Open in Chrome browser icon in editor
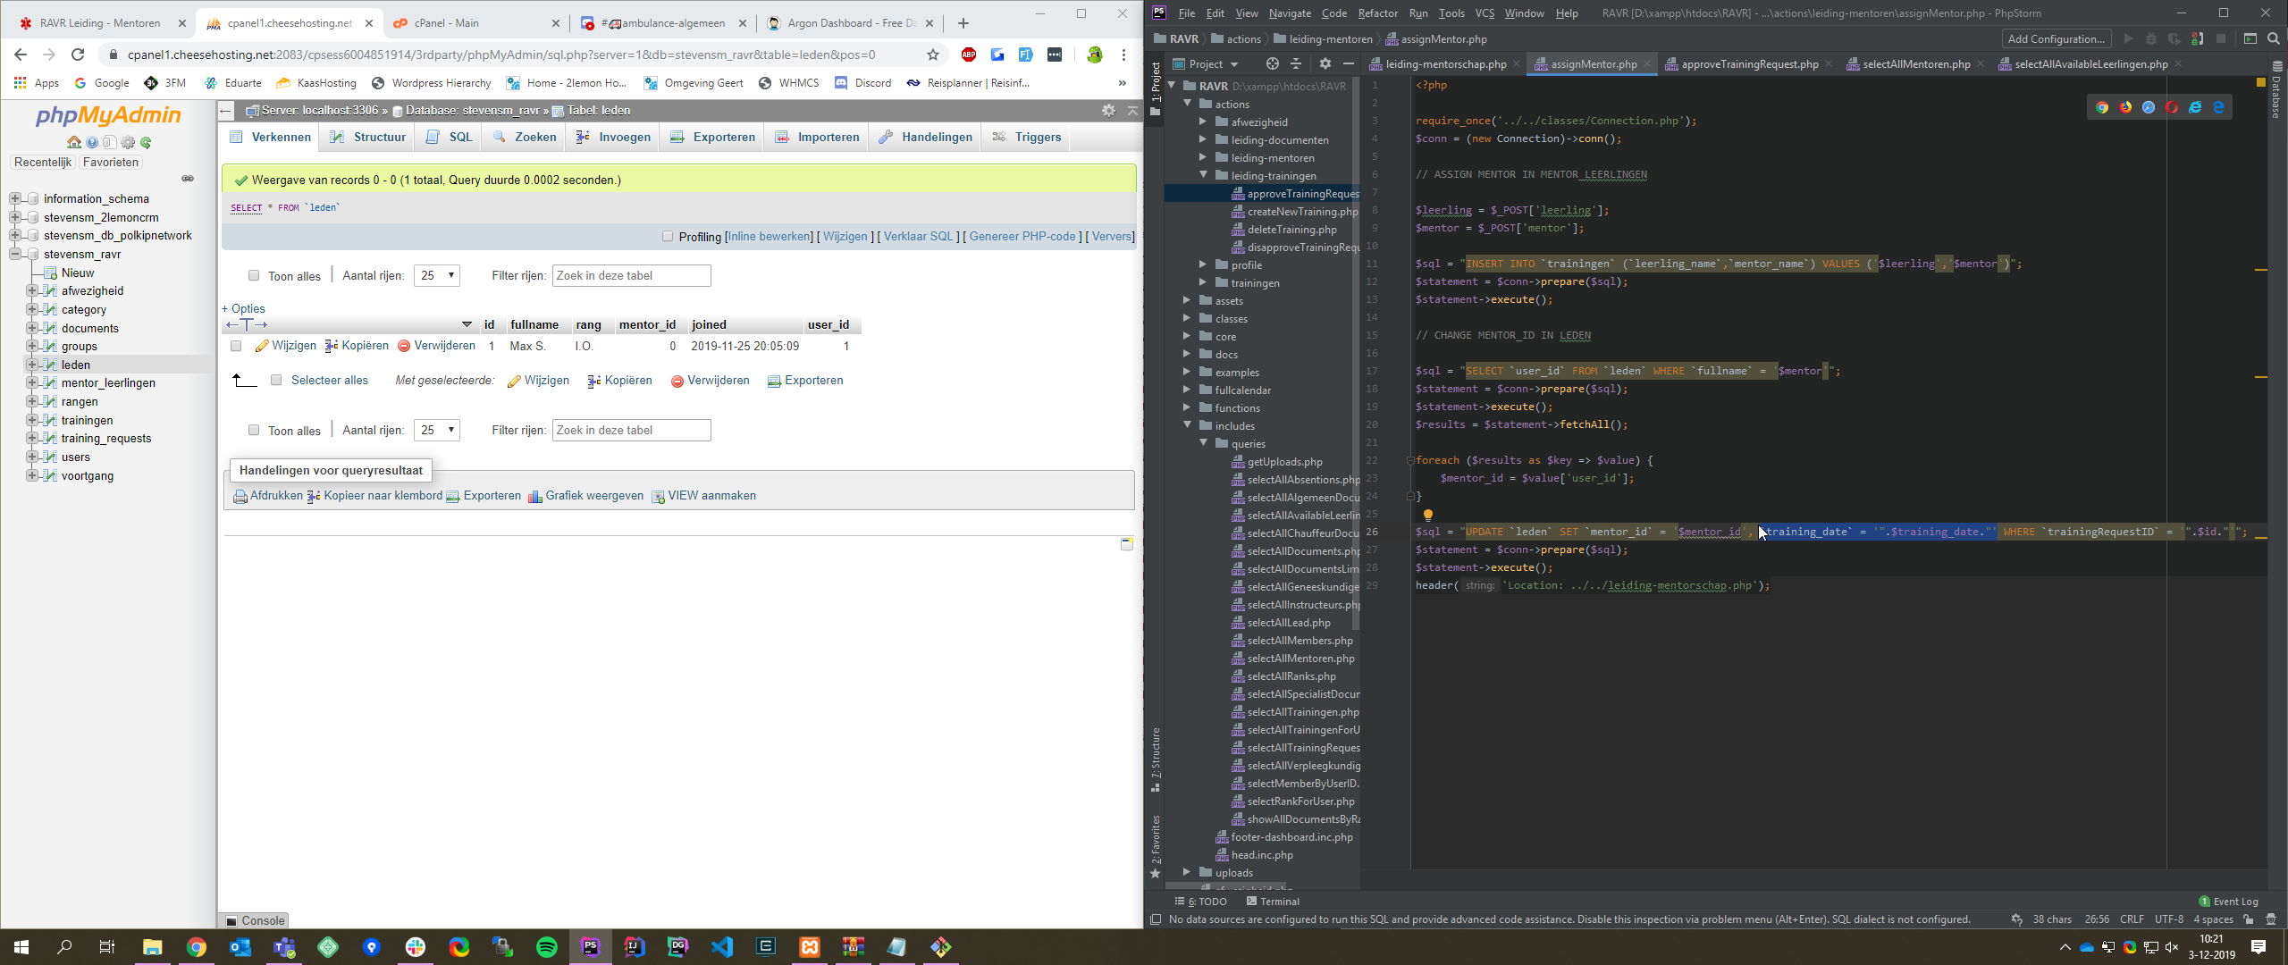 tap(2102, 107)
